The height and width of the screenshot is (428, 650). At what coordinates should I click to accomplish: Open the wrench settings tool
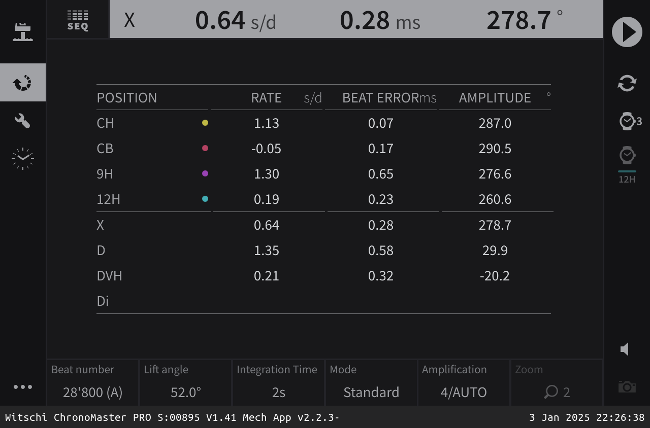pyautogui.click(x=23, y=121)
